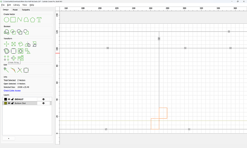247x148 pixels.
Task: Click the third Boolean subtraction icon
Action: 20,32
